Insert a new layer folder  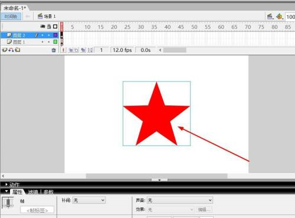pyautogui.click(x=18, y=50)
